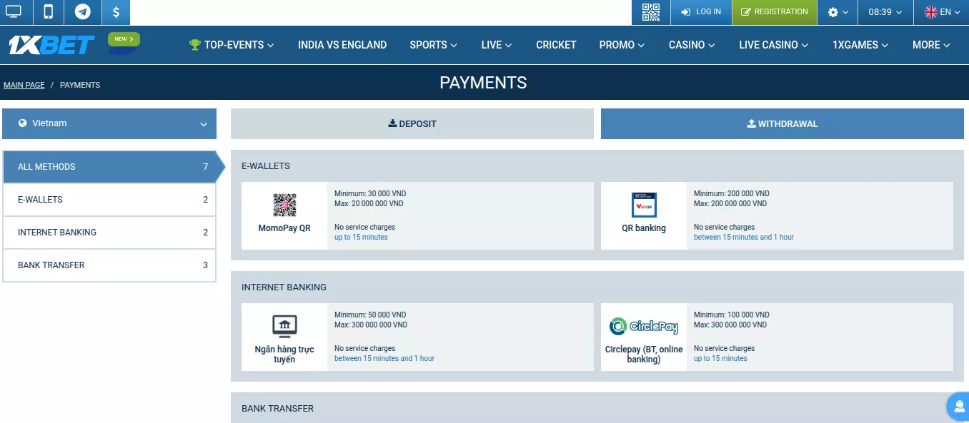Expand the Vietnam country selector

(x=109, y=123)
